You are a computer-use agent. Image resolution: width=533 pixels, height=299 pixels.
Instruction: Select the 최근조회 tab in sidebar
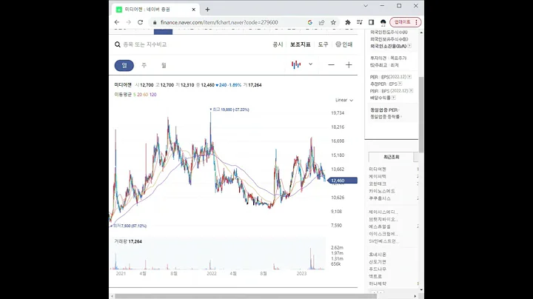click(x=392, y=157)
